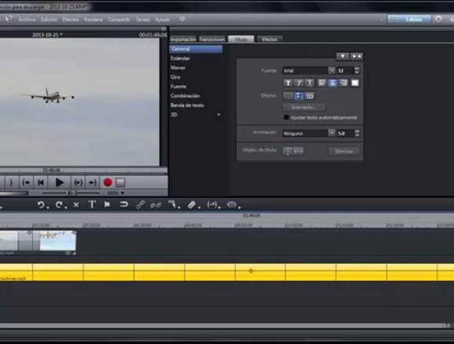Open the Ventana menu
This screenshot has height=344, width=454.
click(93, 20)
